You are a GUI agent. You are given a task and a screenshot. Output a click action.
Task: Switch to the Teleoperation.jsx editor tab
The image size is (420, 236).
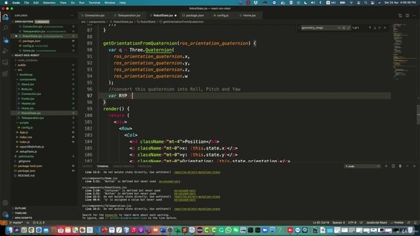129,16
